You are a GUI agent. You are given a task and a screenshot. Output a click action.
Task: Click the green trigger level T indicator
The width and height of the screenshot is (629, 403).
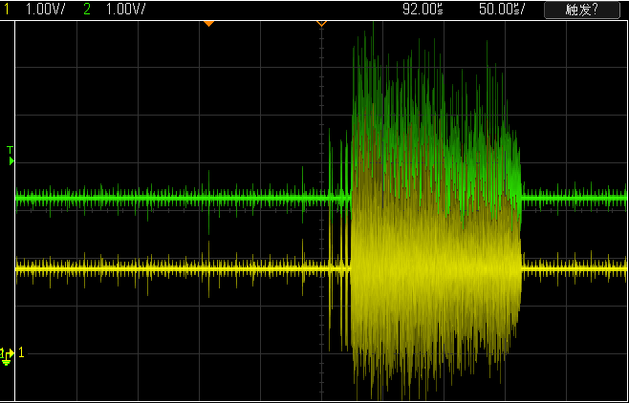(11, 156)
